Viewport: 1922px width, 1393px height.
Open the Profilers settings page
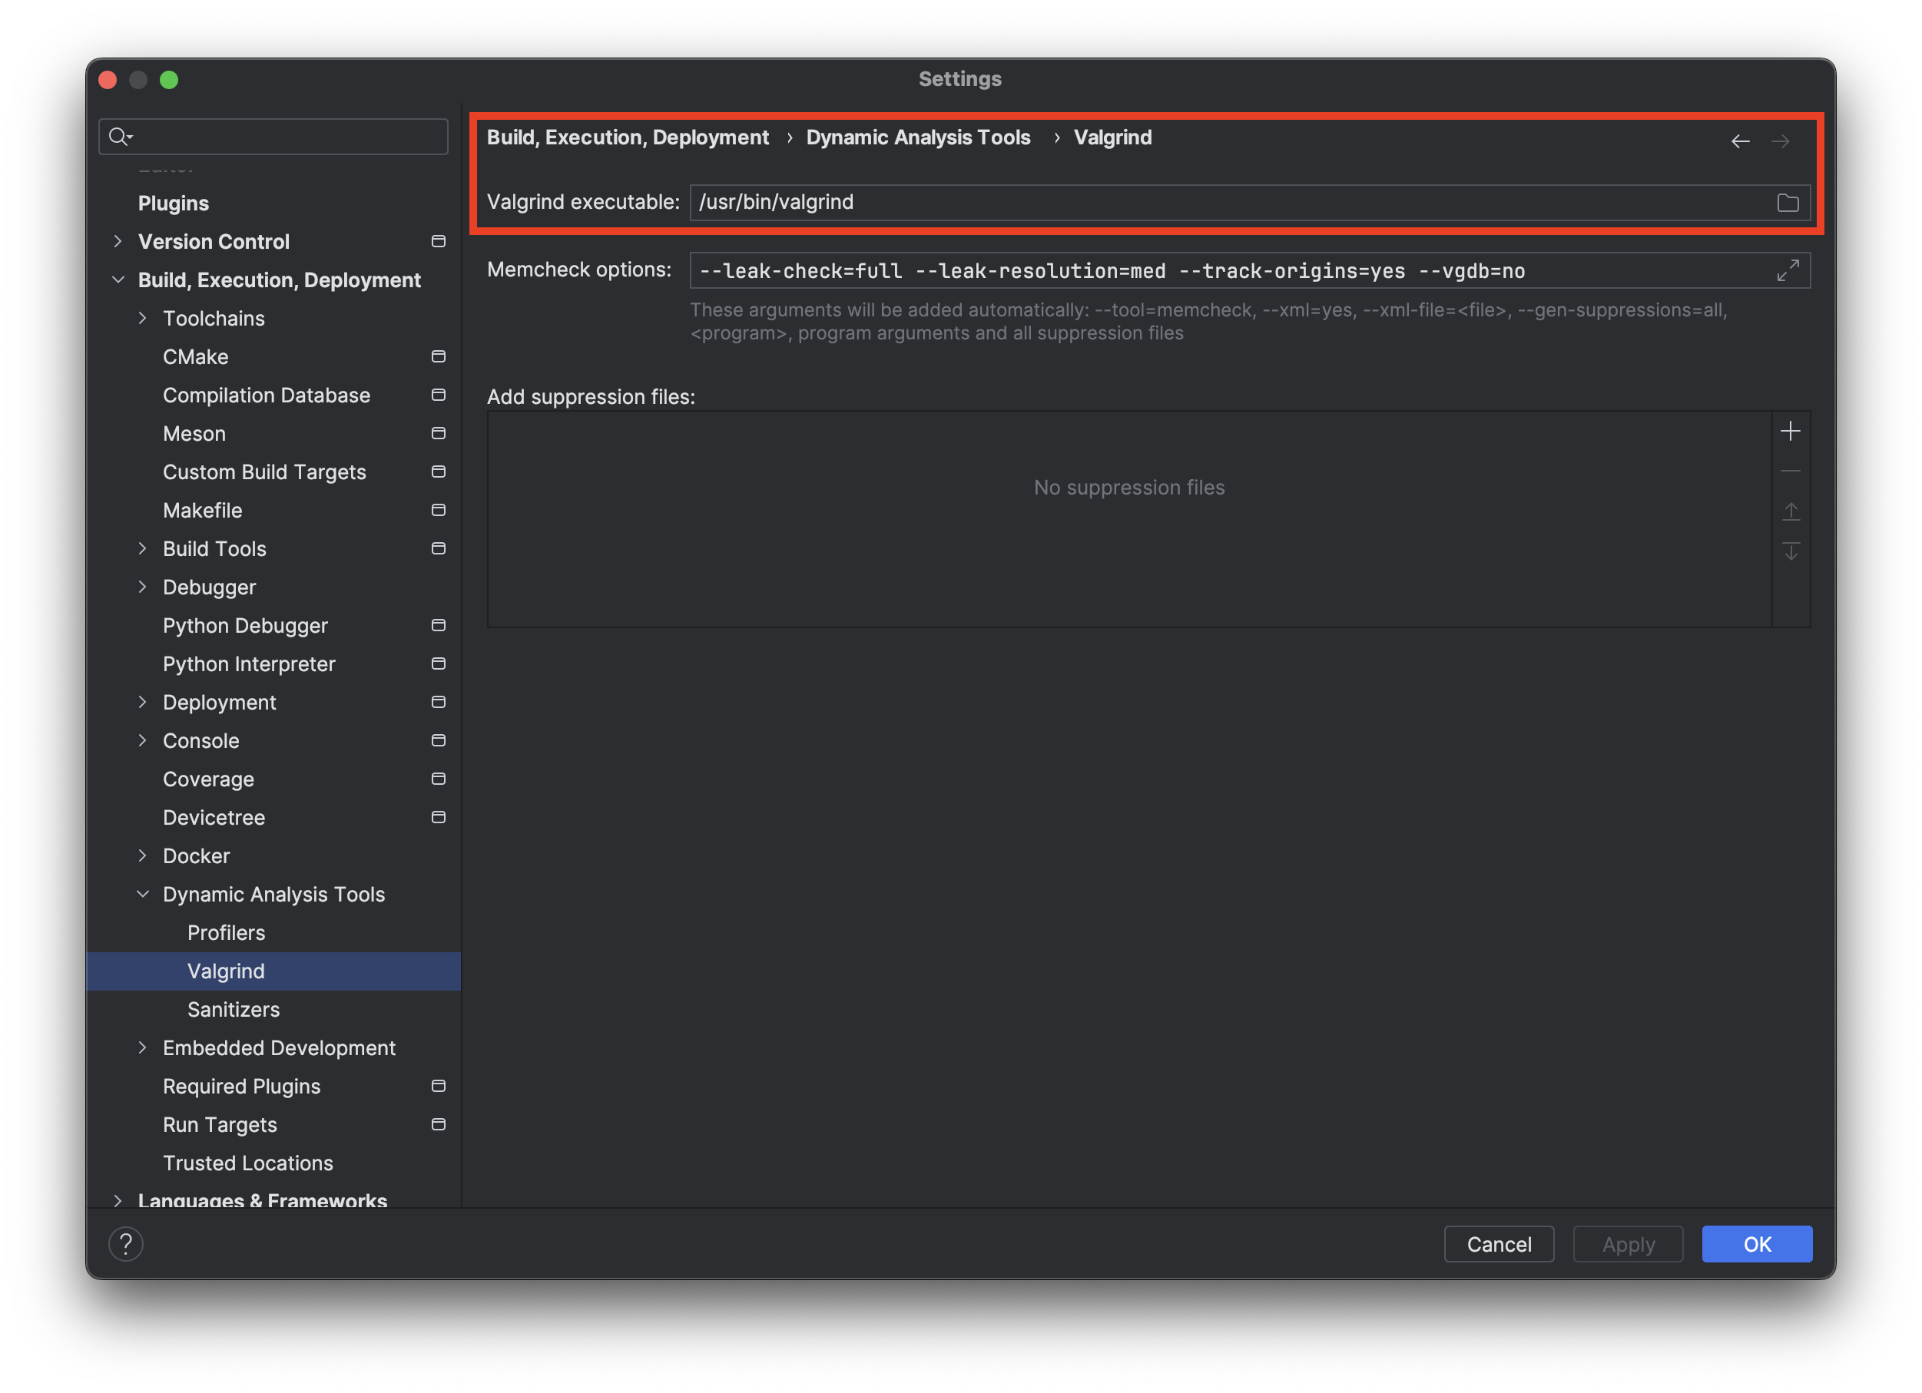pyautogui.click(x=225, y=933)
